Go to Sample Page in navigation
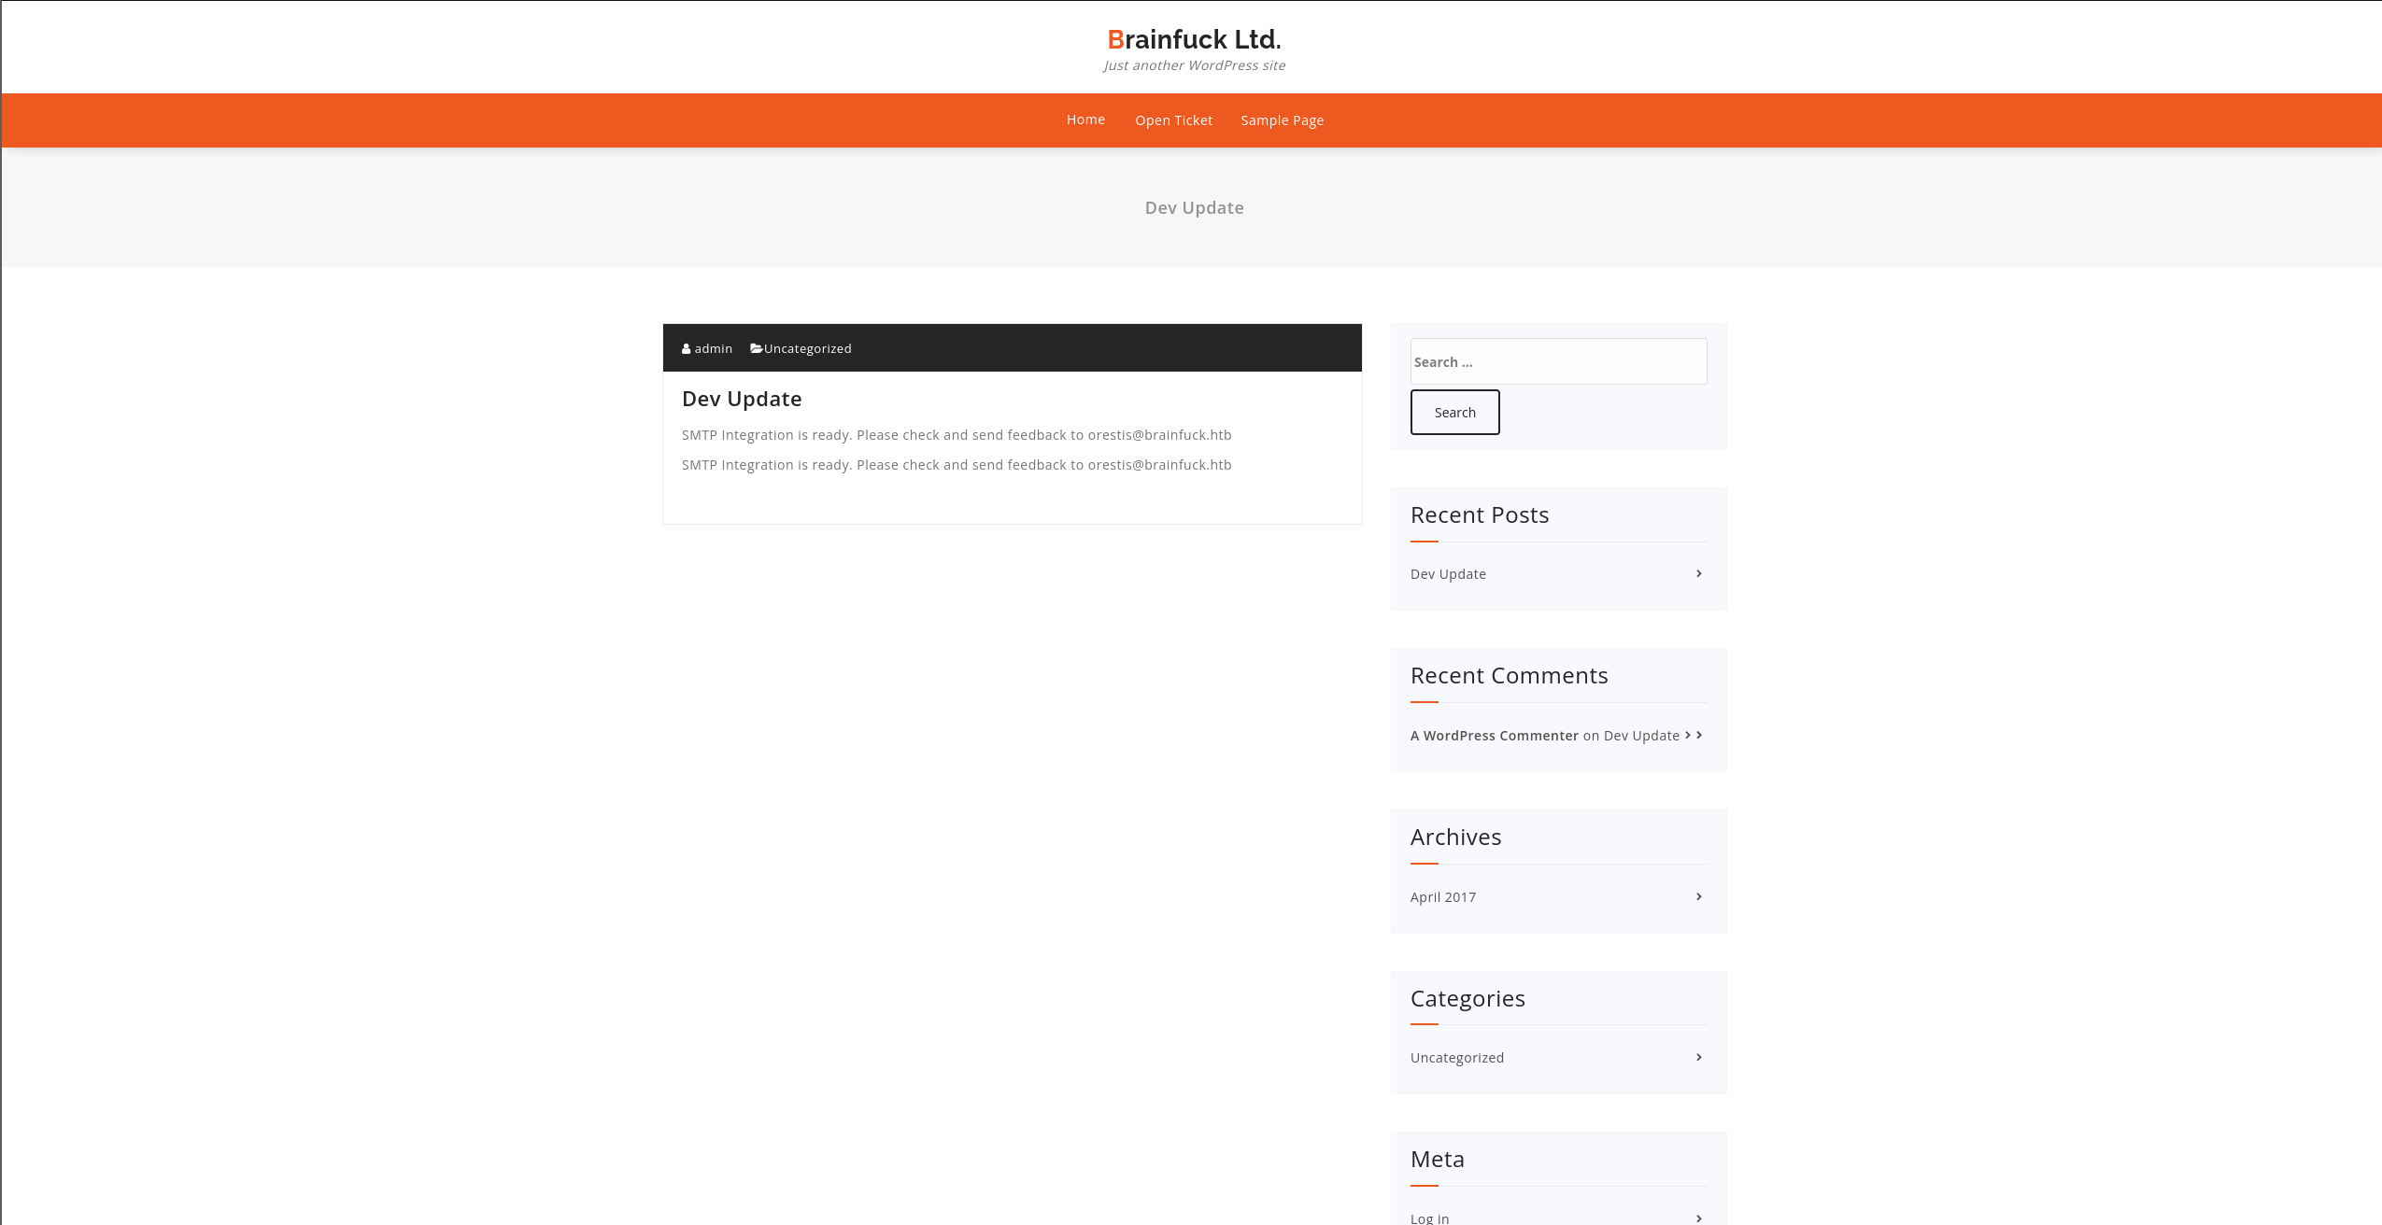Viewport: 2382px width, 1225px height. click(1282, 120)
